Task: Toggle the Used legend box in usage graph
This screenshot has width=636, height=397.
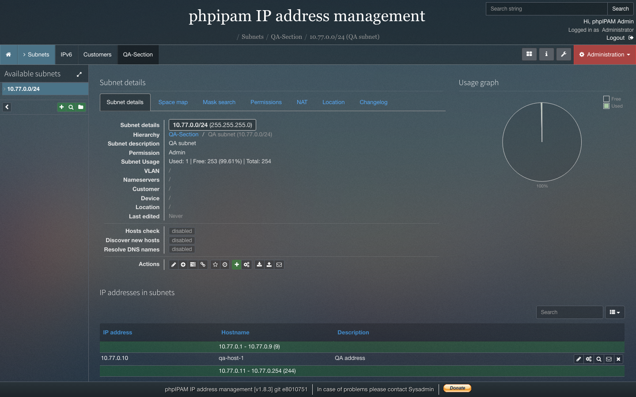Action: coord(606,106)
